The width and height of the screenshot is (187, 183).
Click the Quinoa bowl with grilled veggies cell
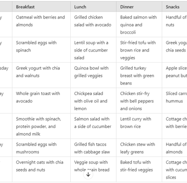(93, 75)
